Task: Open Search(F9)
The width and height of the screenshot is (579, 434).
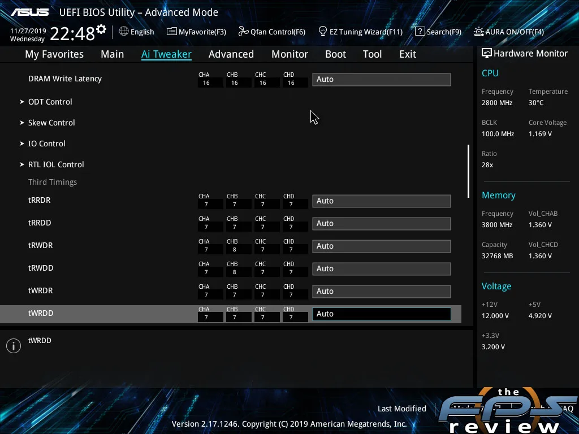Action: [x=444, y=32]
